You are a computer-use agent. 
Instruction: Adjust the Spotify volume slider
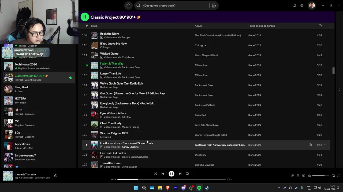pyautogui.click(x=320, y=176)
